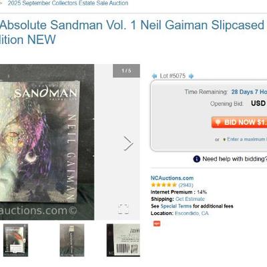
Task: Open fullscreen image view icon
Action: click(x=123, y=209)
